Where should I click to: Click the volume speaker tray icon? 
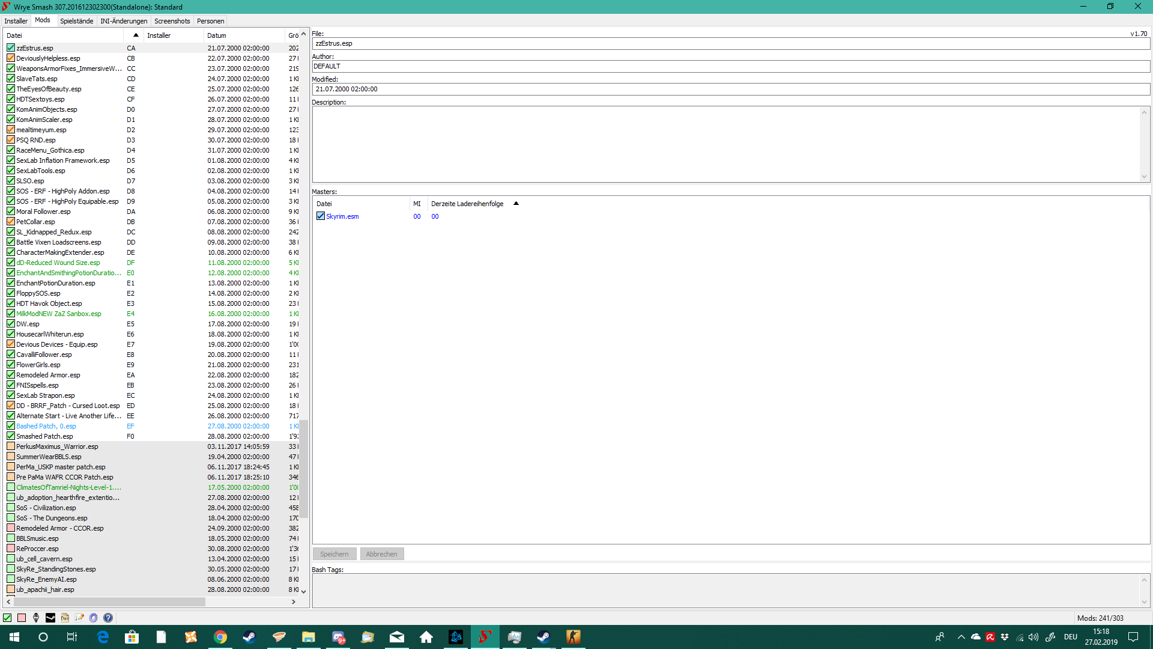point(1033,637)
